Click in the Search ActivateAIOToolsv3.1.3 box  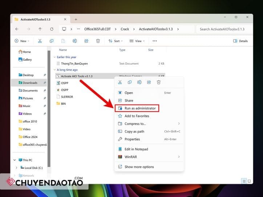224,29
